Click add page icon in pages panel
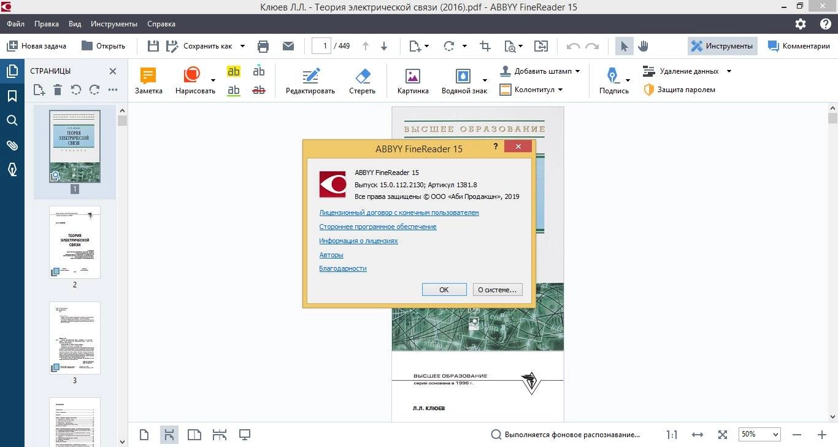The width and height of the screenshot is (838, 447). click(39, 90)
